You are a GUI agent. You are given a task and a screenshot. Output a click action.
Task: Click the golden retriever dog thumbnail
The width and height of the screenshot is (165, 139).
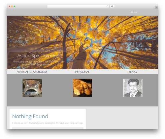(x=82, y=88)
